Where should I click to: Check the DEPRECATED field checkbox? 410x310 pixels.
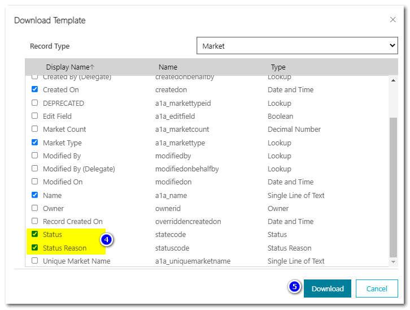click(35, 103)
